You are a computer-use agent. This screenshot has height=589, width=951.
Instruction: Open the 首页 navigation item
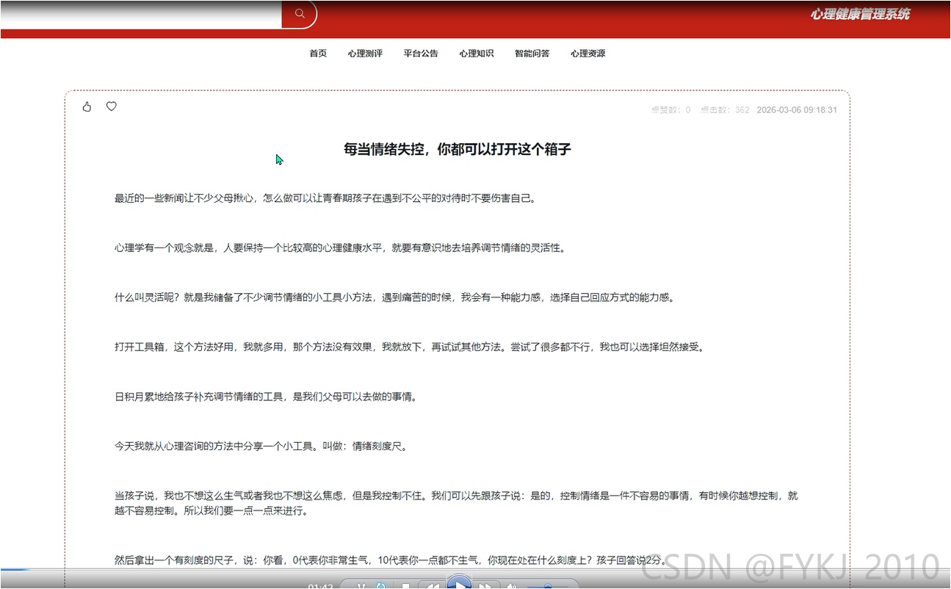[318, 54]
